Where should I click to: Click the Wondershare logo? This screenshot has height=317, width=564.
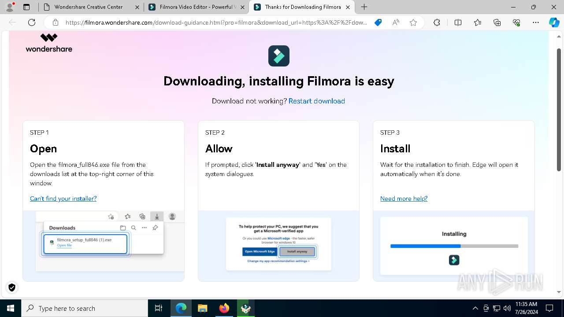point(49,43)
